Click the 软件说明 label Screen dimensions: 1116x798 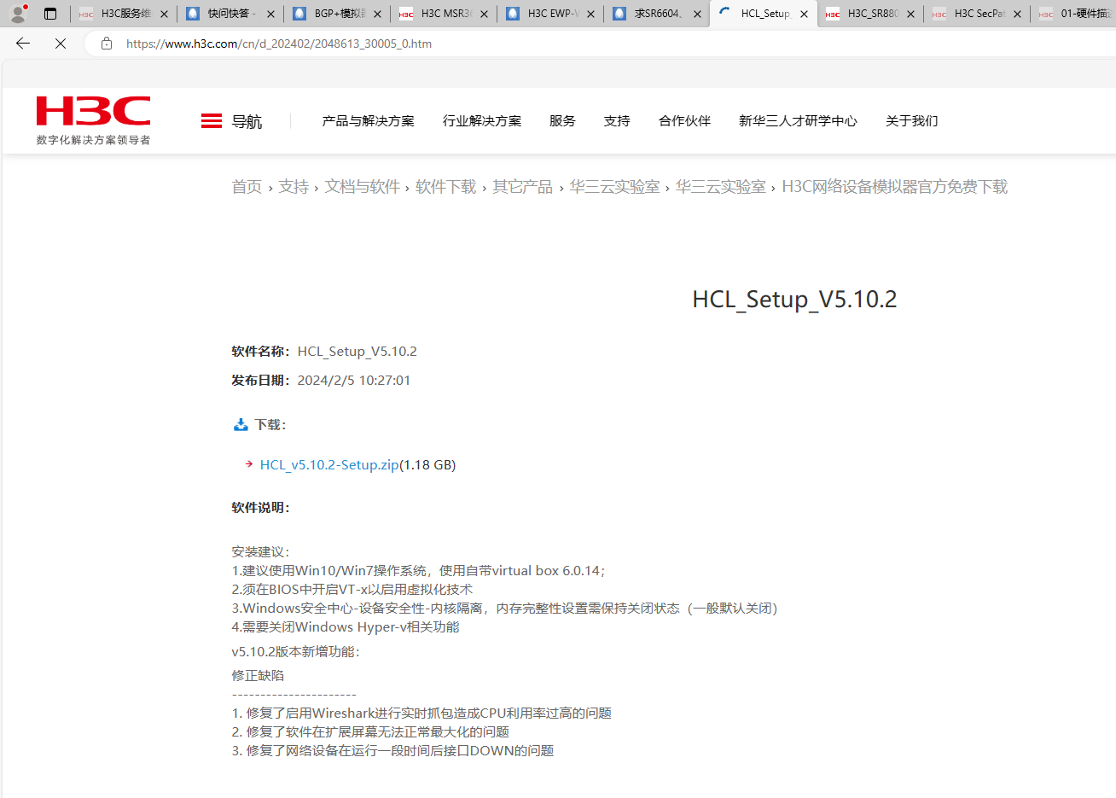click(x=261, y=508)
